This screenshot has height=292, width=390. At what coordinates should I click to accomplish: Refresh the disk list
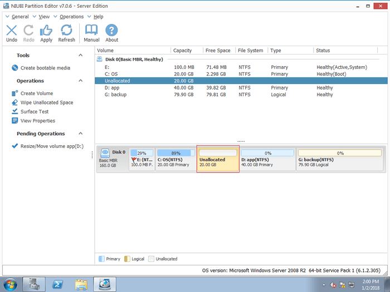click(x=66, y=31)
